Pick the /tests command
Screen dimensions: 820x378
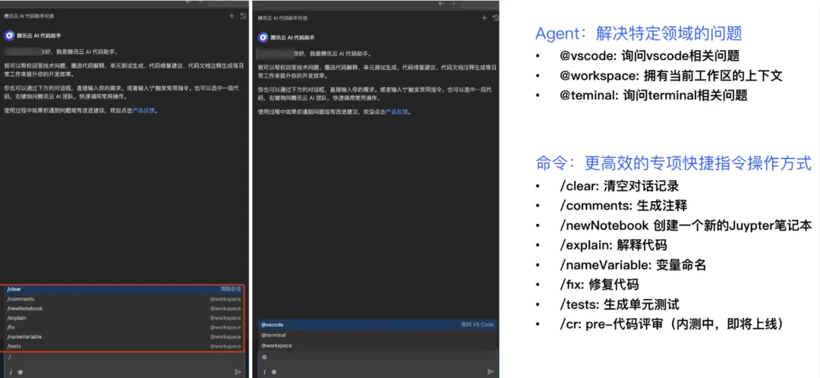click(124, 346)
